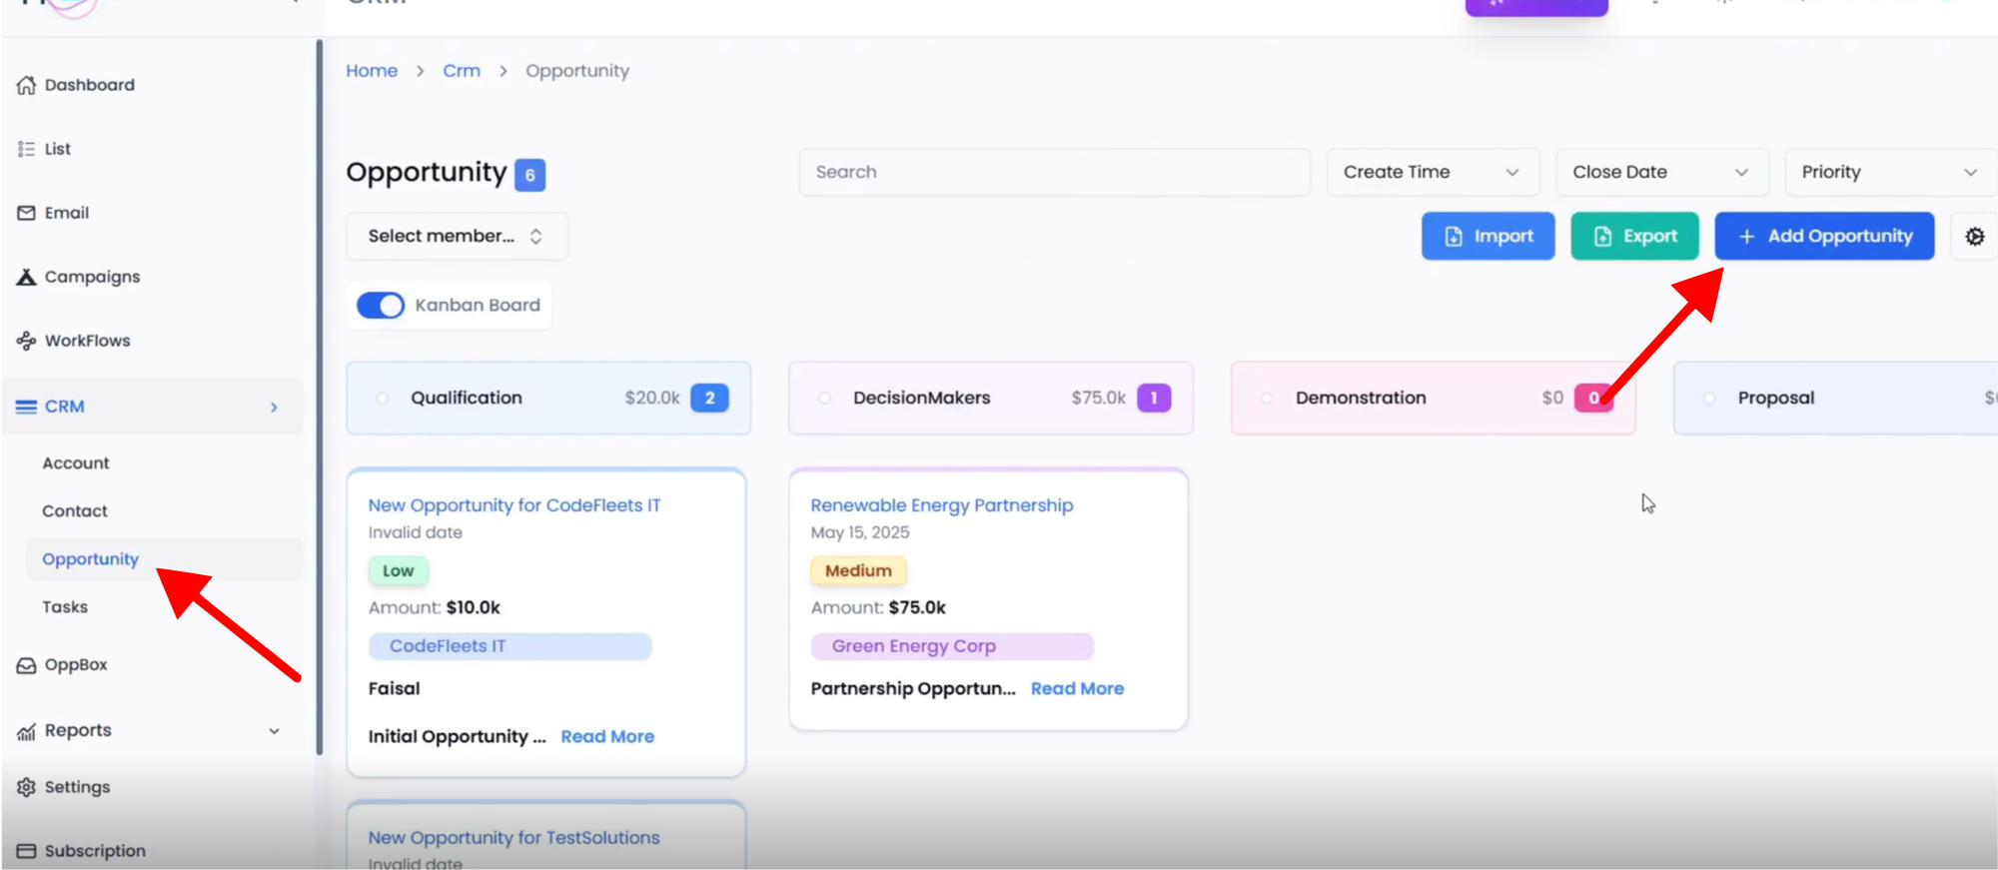The width and height of the screenshot is (1998, 870).
Task: Open the Email envelope icon in sidebar
Action: [x=26, y=213]
